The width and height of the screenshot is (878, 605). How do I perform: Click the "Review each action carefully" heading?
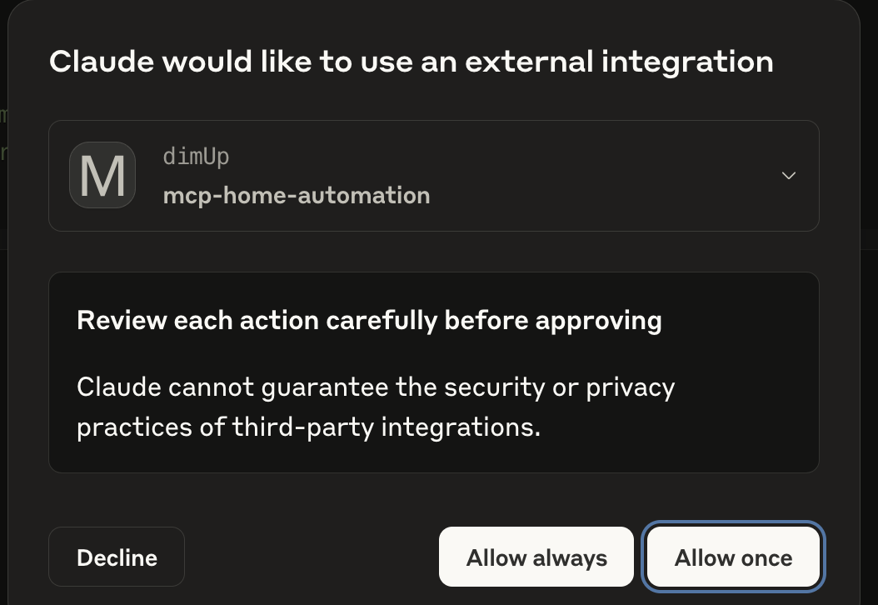click(x=369, y=320)
